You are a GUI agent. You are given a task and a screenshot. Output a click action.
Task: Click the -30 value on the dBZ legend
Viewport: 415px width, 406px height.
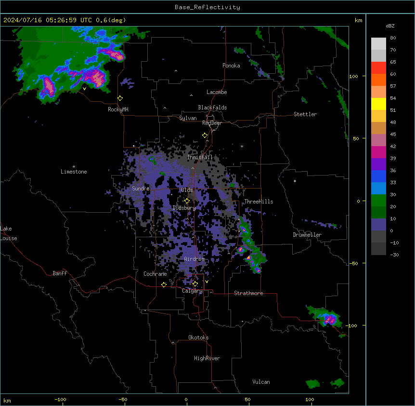(x=394, y=255)
